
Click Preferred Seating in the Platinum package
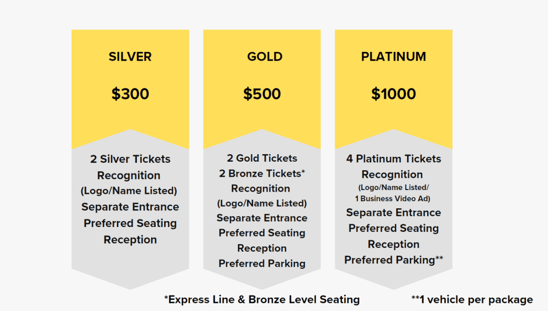(x=393, y=228)
